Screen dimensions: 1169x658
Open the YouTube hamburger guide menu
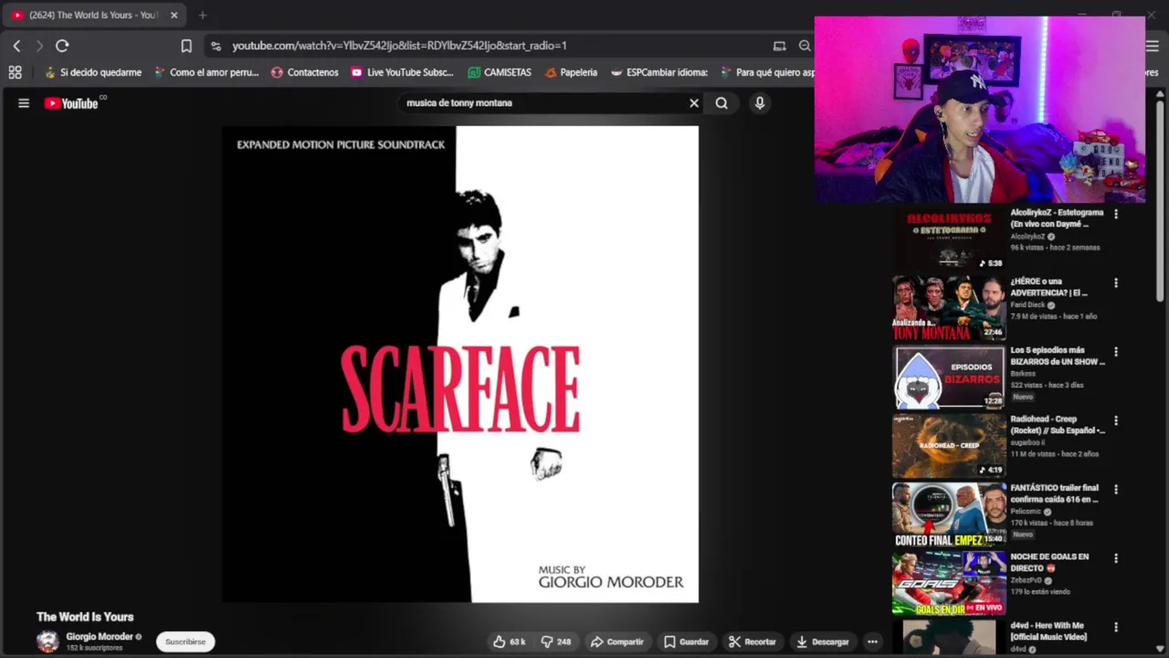click(x=24, y=103)
